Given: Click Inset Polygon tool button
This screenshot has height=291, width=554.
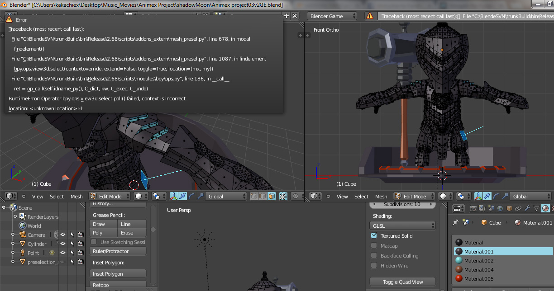Looking at the screenshot, I should coord(118,273).
